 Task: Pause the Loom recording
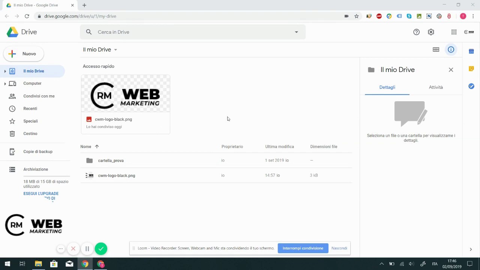tap(87, 249)
